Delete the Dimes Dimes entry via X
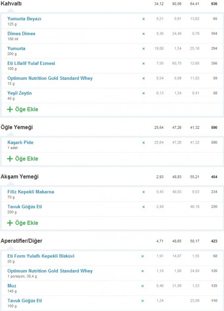This screenshot has width=224, height=311. 143,34
